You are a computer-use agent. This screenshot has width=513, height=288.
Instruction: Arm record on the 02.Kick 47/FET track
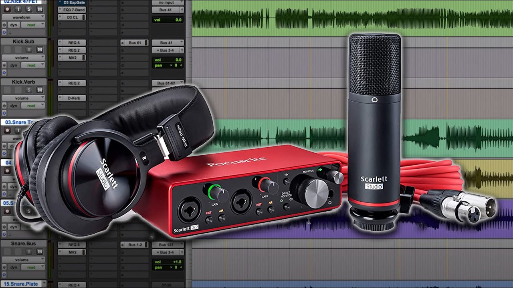(x=7, y=9)
